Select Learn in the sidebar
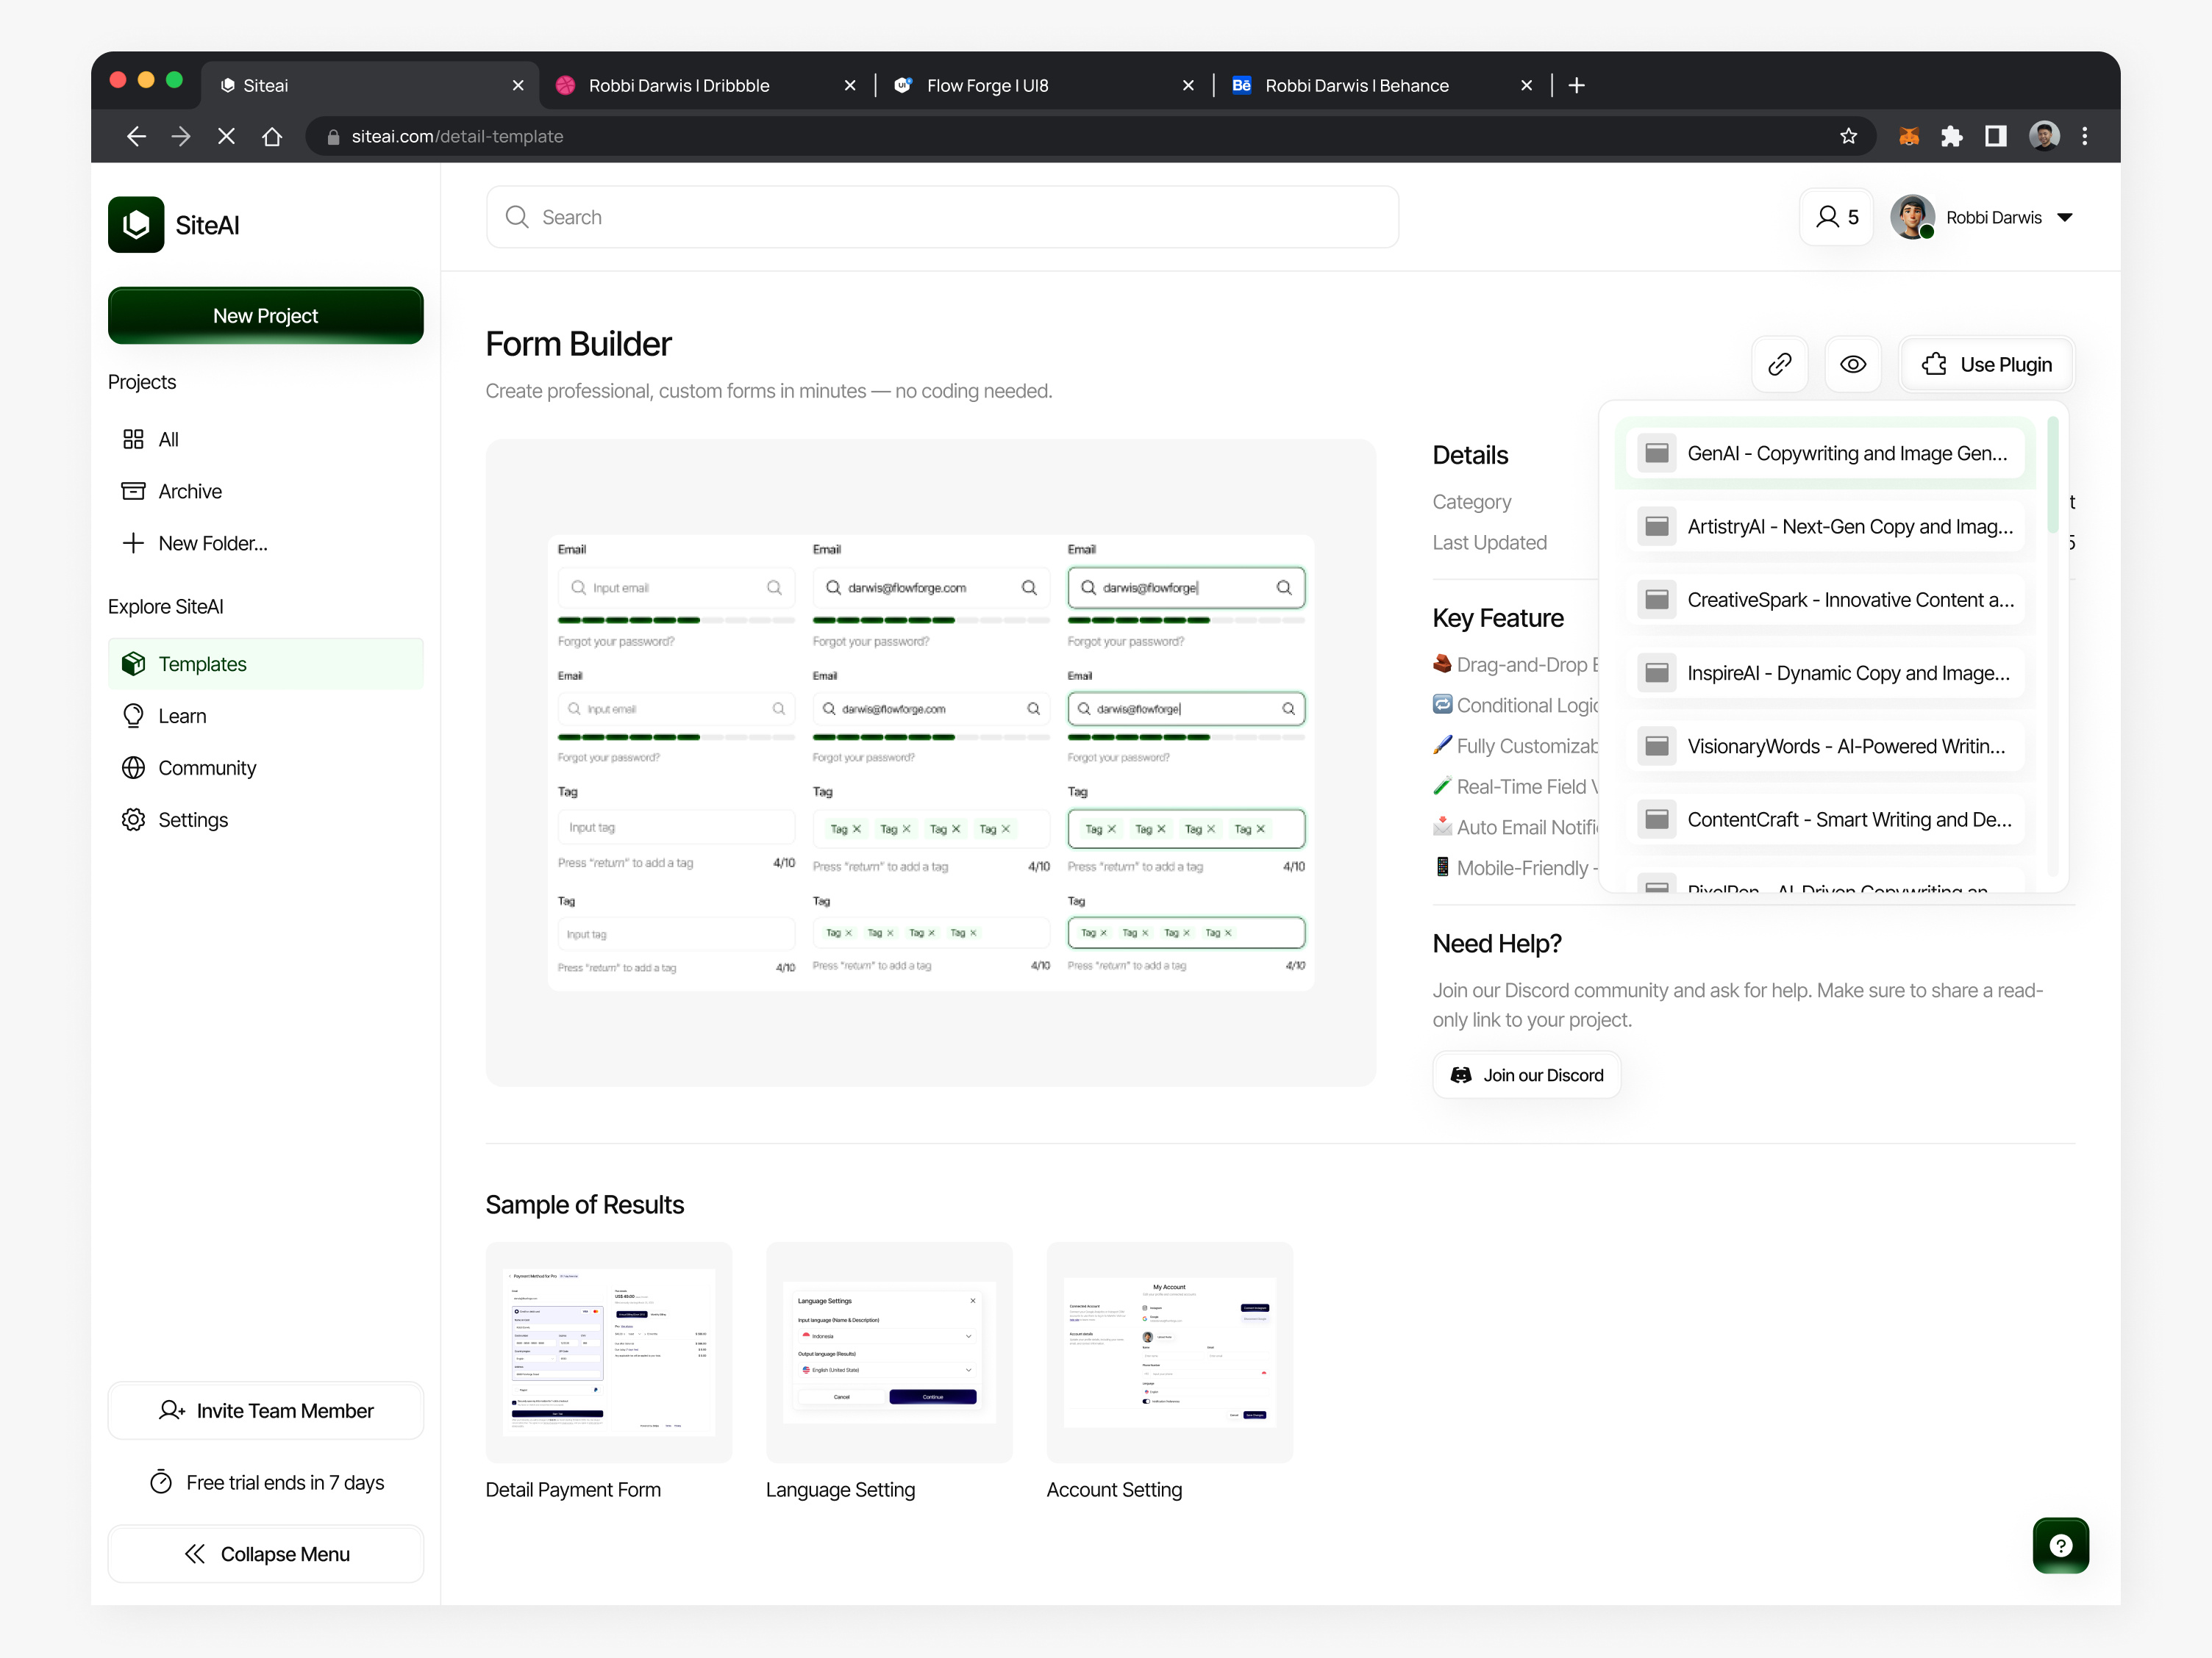This screenshot has width=2212, height=1658. click(181, 714)
